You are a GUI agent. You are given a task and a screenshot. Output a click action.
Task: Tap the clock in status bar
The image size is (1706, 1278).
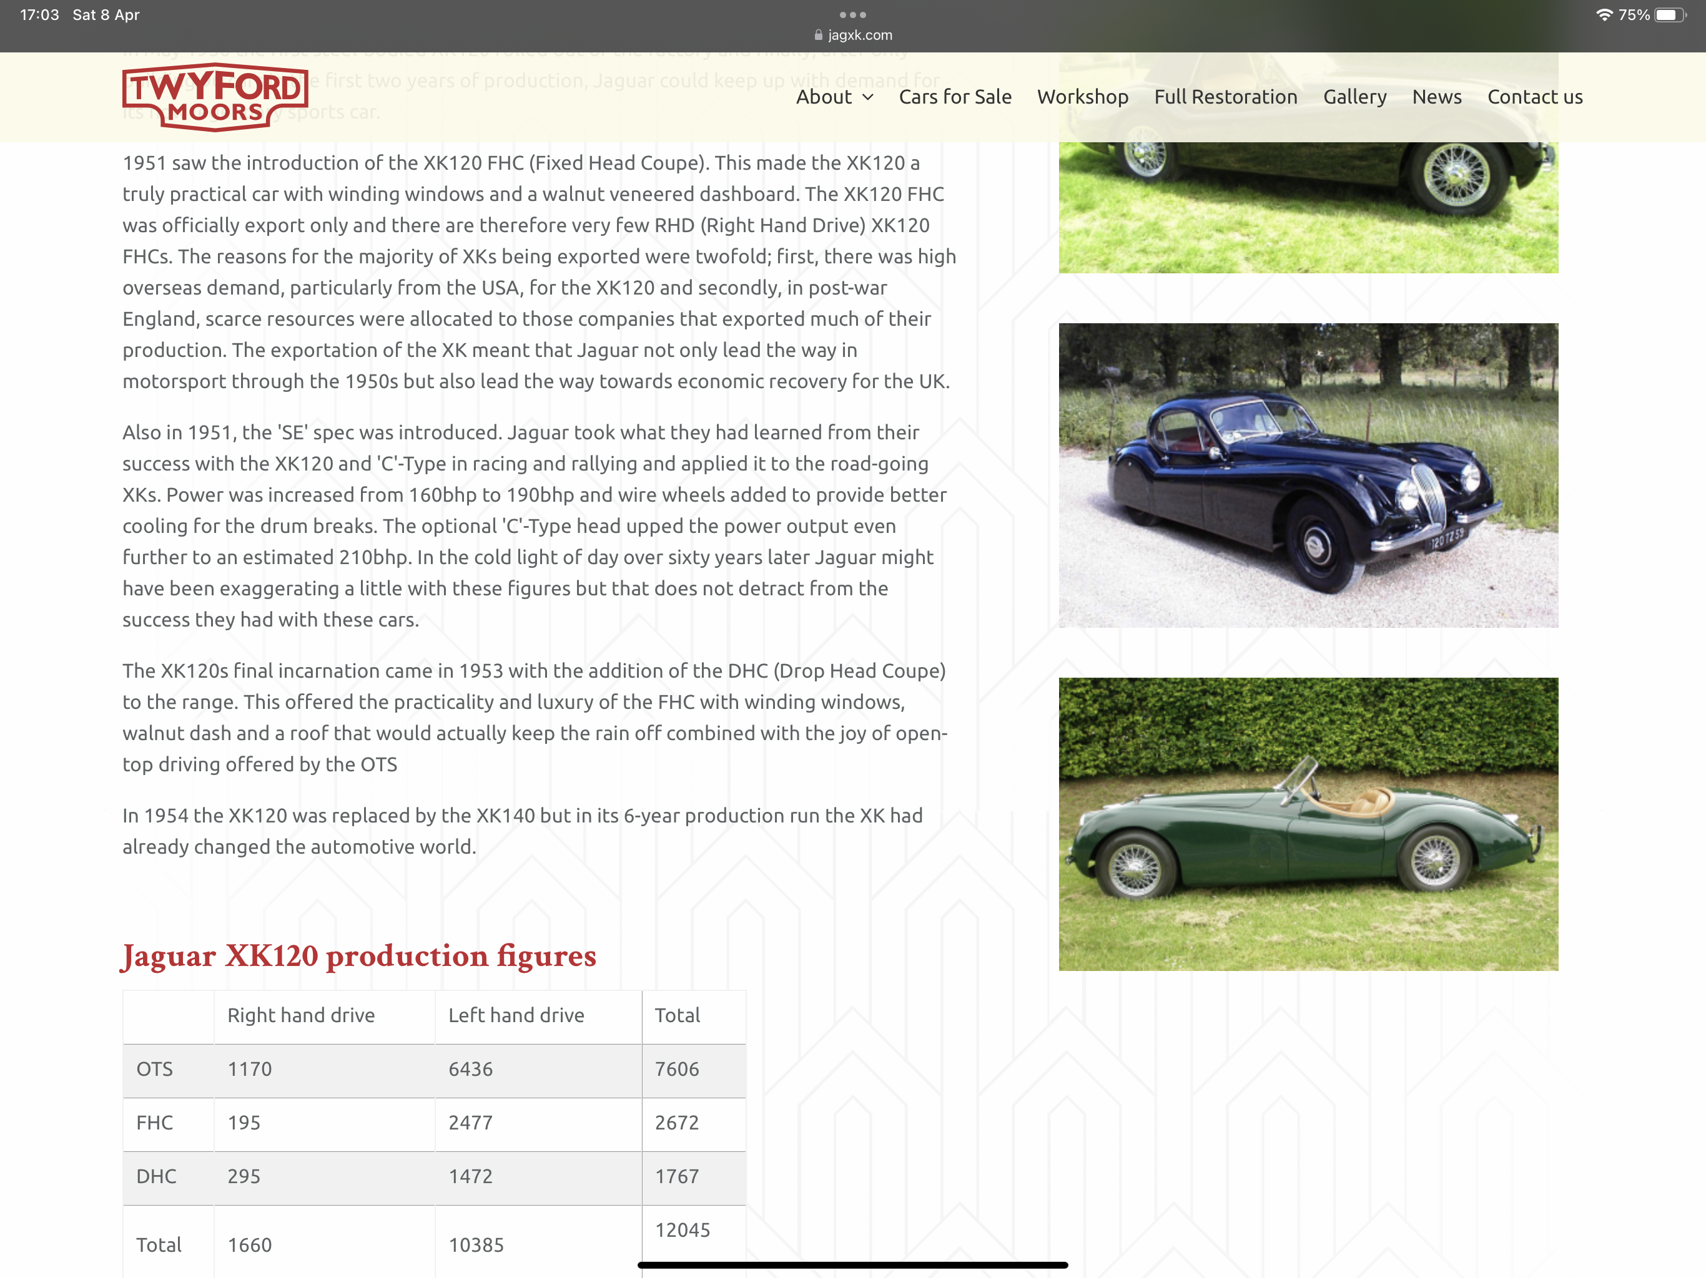39,14
